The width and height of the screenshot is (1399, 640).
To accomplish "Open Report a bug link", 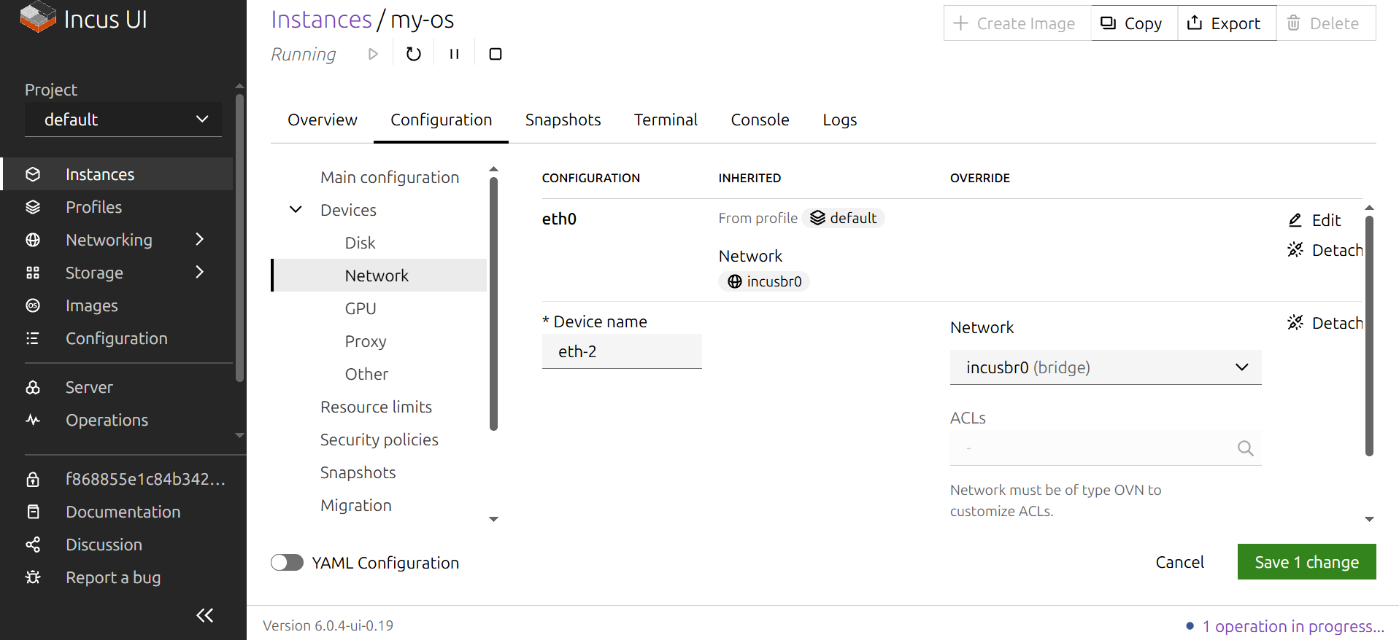I will [112, 577].
